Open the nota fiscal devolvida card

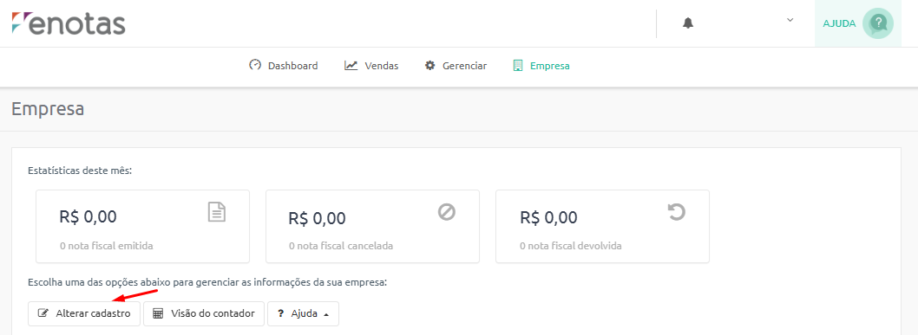[602, 227]
